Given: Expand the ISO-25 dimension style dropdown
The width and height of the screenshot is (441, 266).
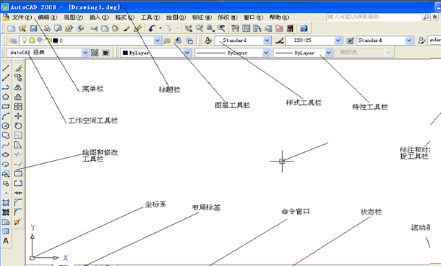Looking at the screenshot, I should (x=338, y=40).
